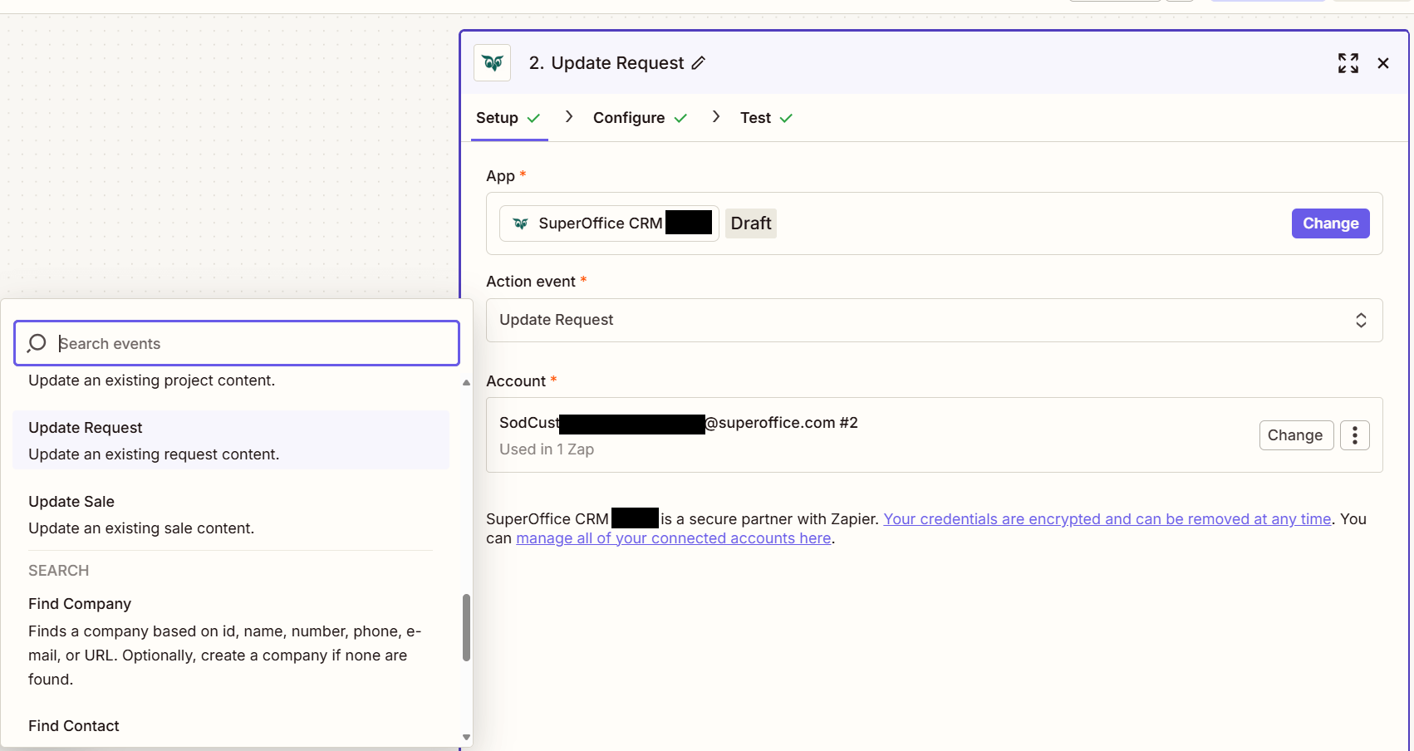Open the manage all connected accounts link
The height and width of the screenshot is (751, 1414).
[673, 537]
